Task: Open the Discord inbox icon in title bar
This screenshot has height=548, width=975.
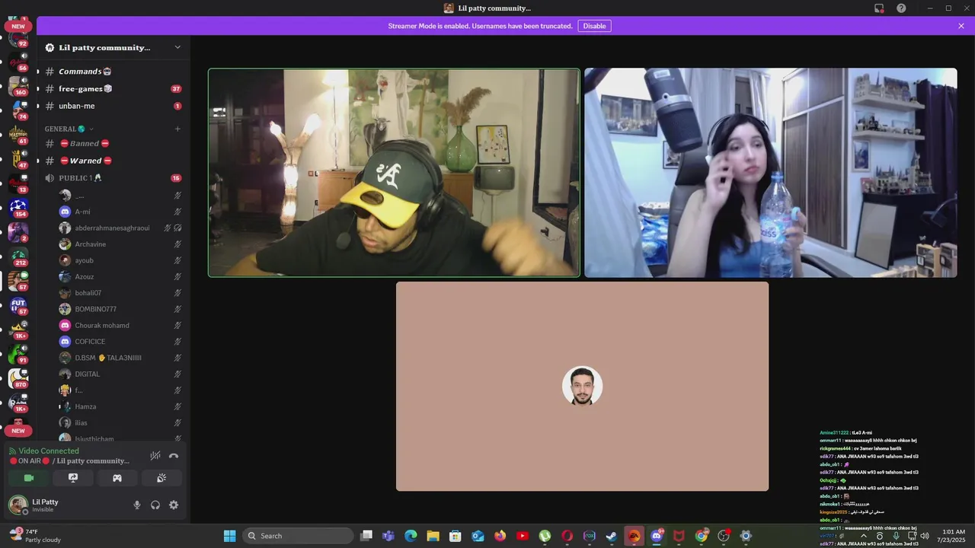Action: coord(879,8)
